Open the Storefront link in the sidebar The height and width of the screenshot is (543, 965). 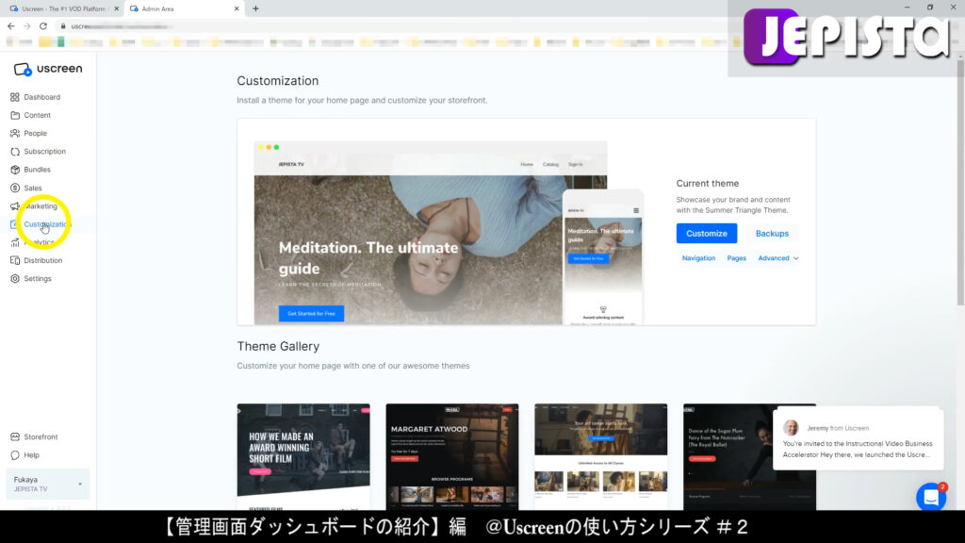click(x=41, y=437)
